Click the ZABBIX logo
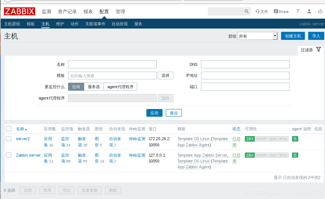This screenshot has height=199, width=325. pos(19,11)
